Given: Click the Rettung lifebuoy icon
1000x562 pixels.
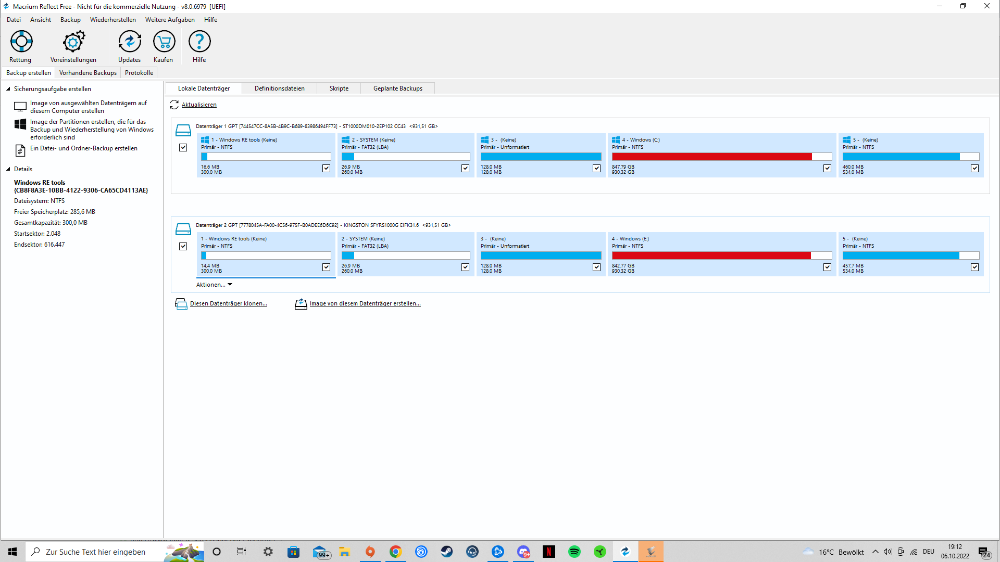Looking at the screenshot, I should [x=21, y=42].
